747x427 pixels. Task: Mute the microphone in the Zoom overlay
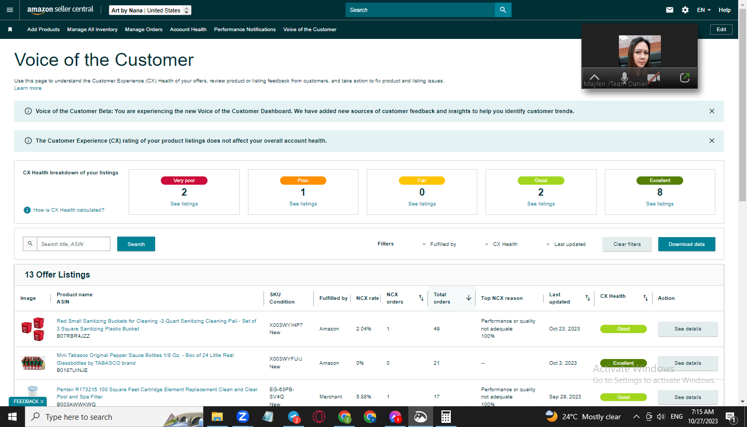[624, 78]
